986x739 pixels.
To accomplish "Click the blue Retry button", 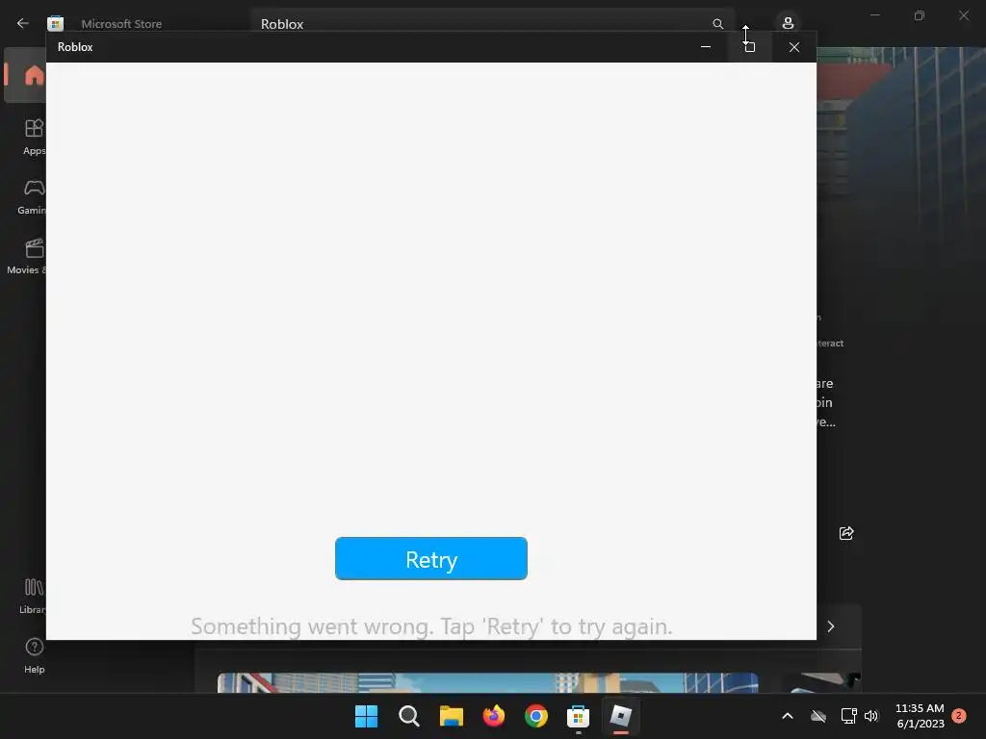I will [x=430, y=558].
